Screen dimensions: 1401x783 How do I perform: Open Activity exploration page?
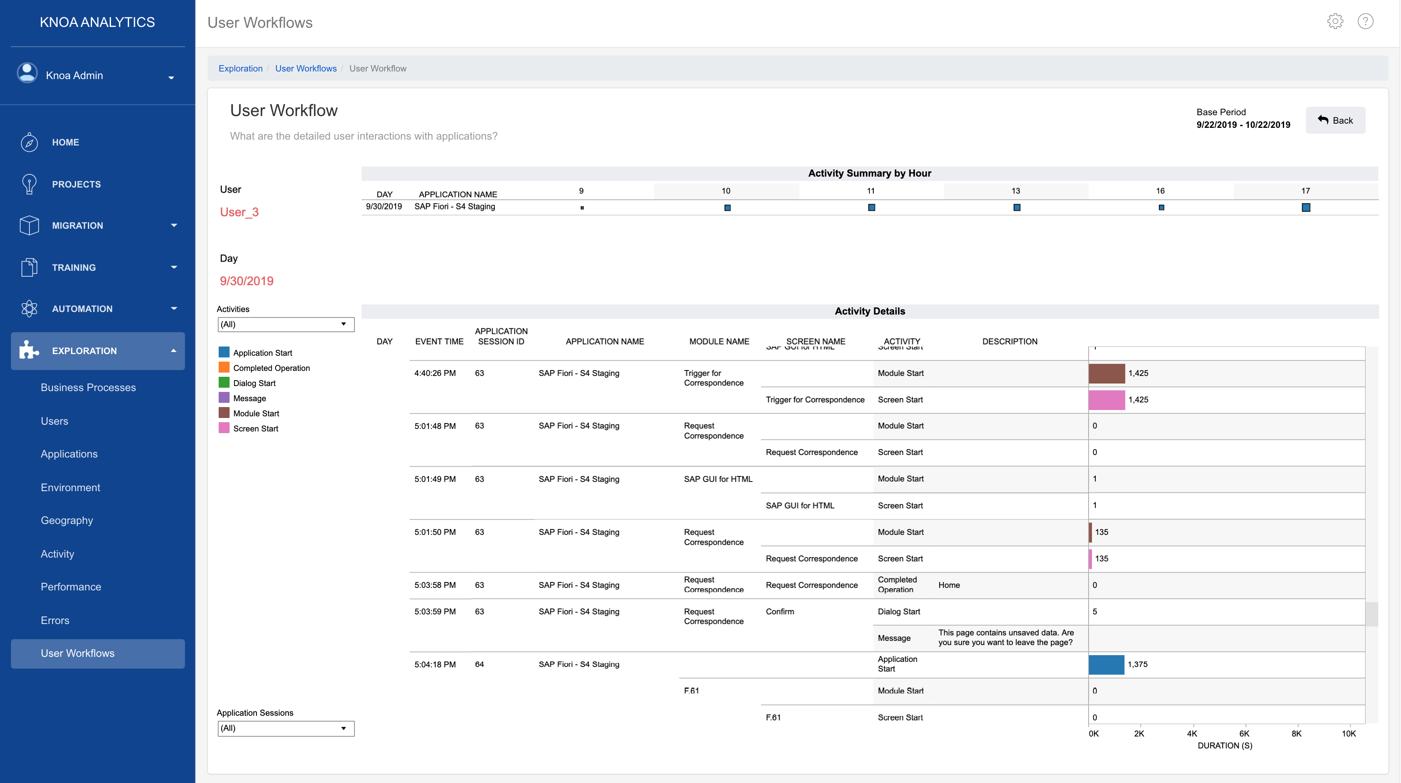pyautogui.click(x=57, y=553)
